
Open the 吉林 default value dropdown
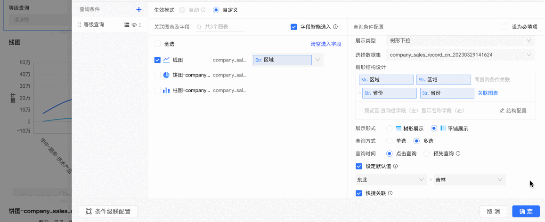tap(469, 180)
